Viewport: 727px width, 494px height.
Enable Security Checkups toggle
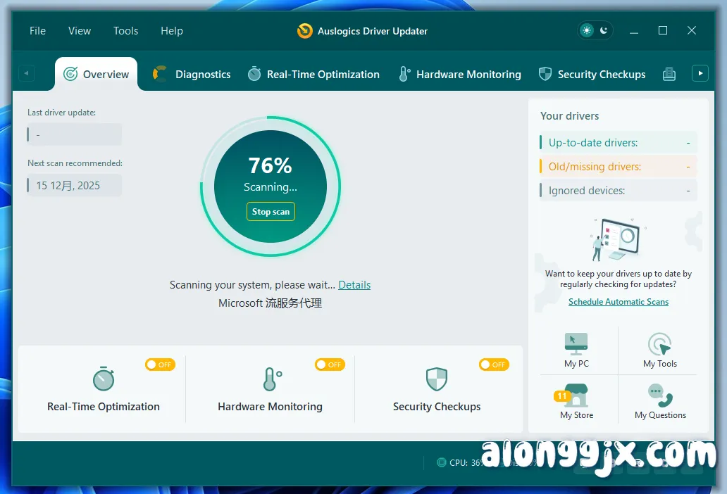494,365
